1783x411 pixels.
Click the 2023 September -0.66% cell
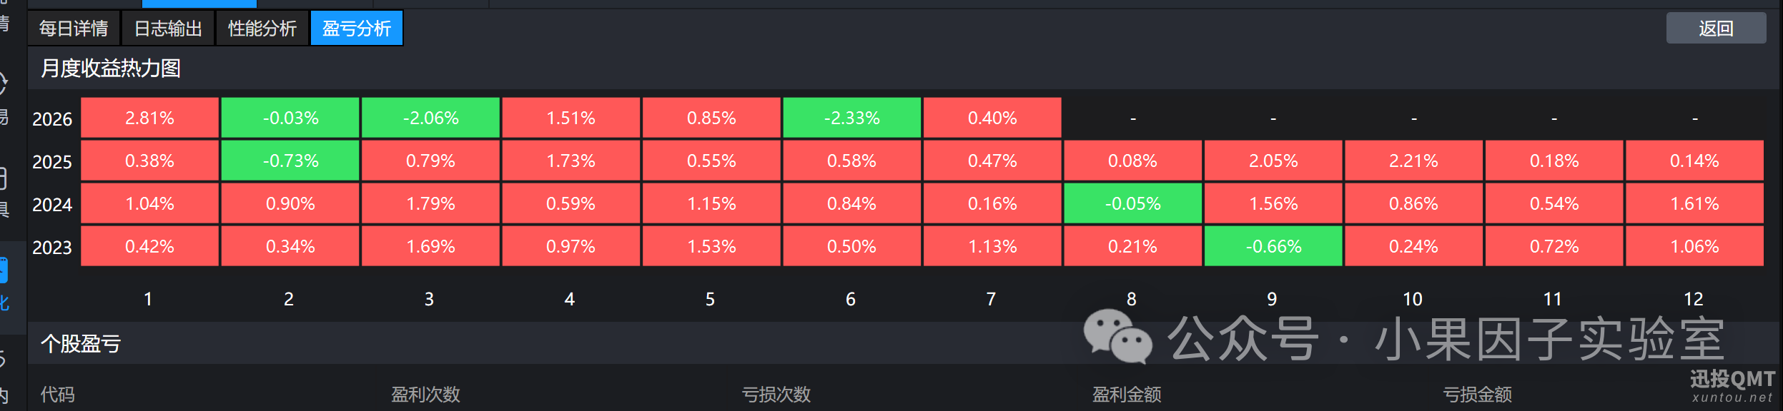point(1273,246)
